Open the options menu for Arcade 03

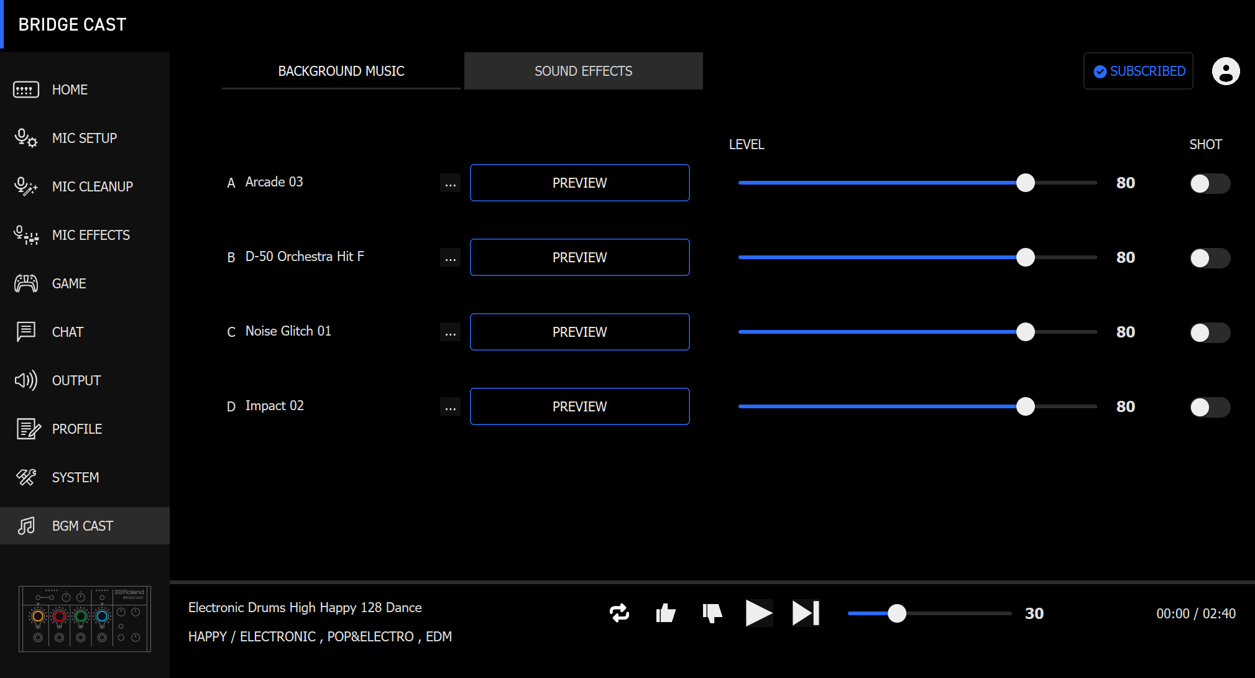451,183
